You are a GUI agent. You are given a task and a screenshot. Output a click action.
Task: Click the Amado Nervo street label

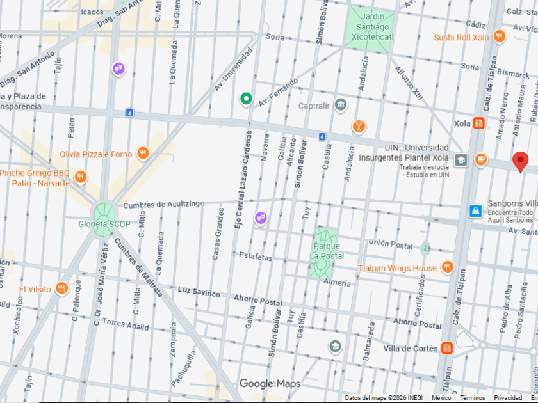(x=502, y=116)
